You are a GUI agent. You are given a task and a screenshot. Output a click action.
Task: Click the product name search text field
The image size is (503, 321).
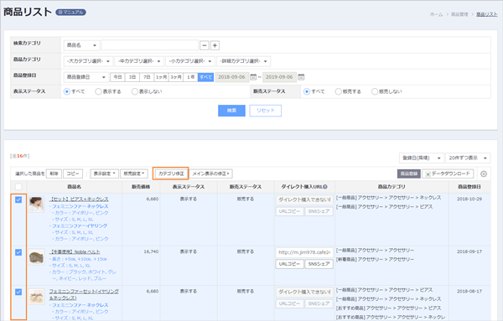(x=150, y=45)
